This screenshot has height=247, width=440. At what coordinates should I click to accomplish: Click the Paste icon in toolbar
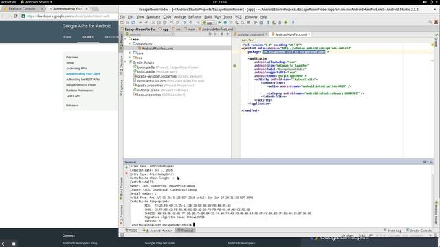165,23
